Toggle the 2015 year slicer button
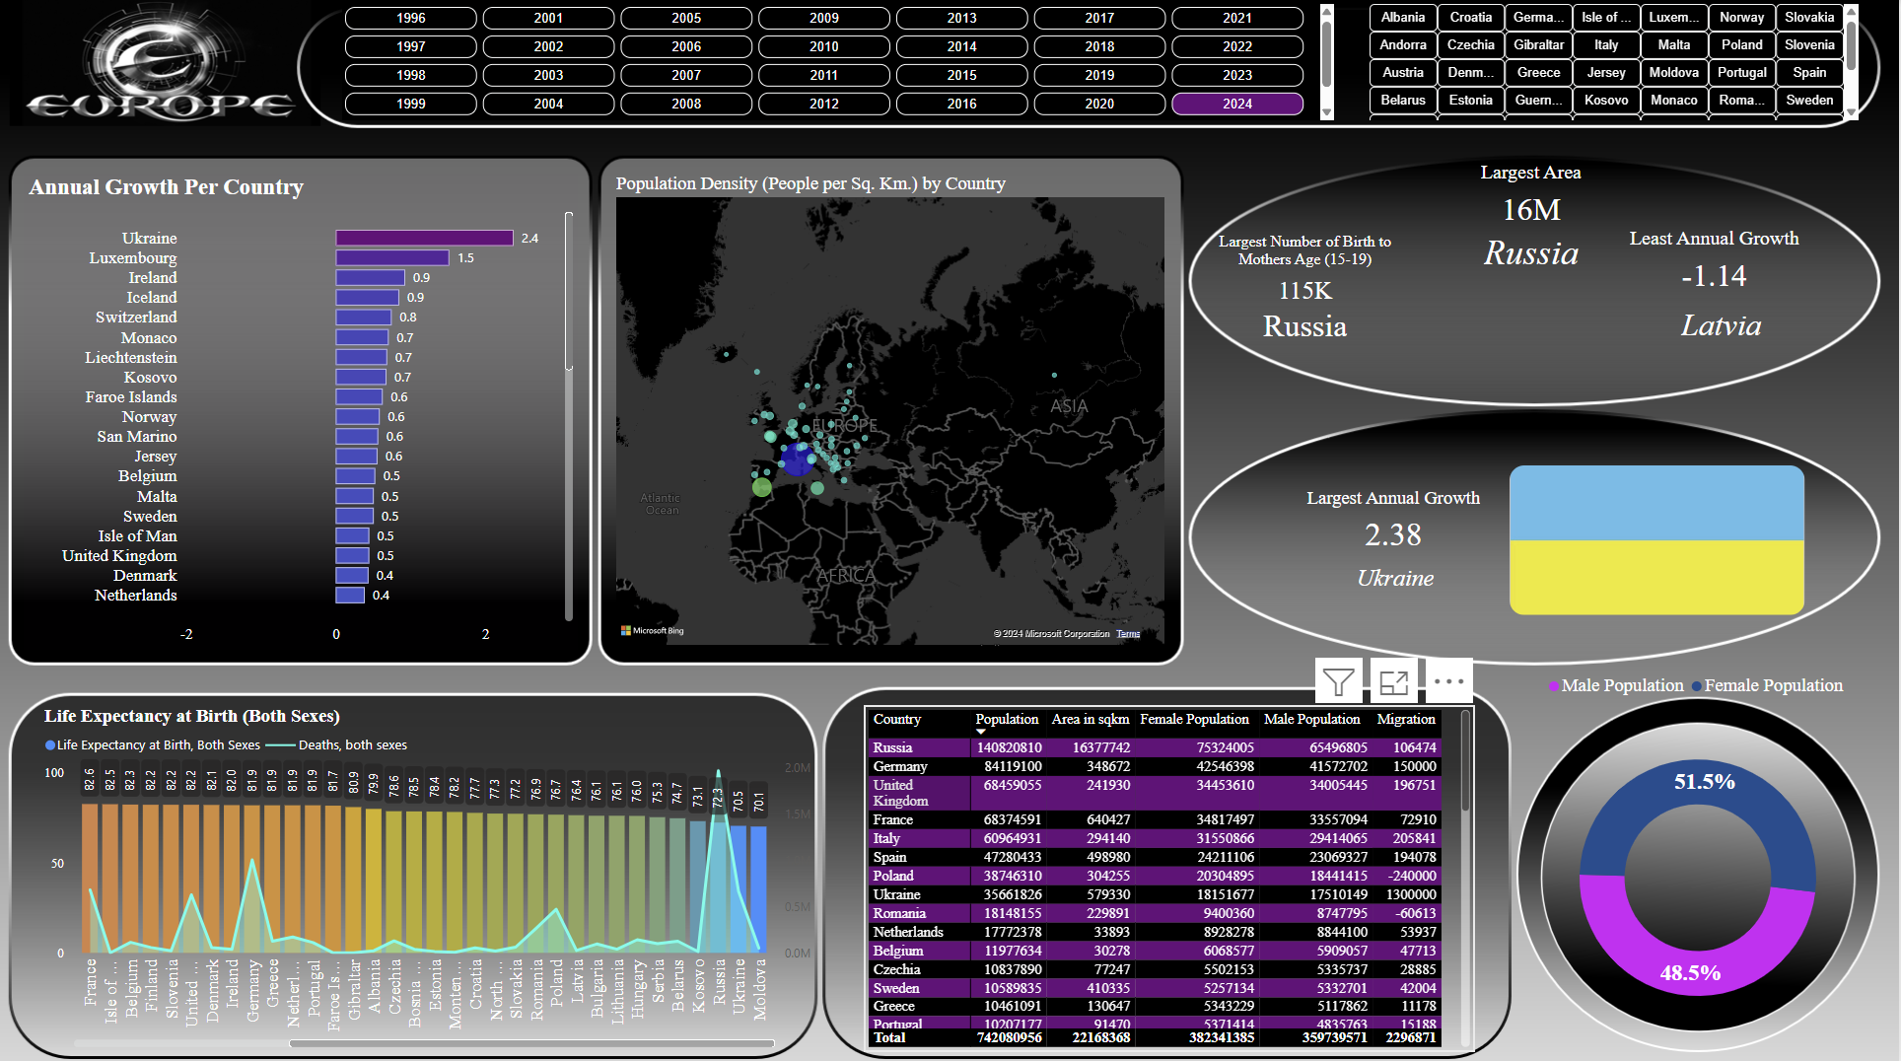 click(961, 75)
